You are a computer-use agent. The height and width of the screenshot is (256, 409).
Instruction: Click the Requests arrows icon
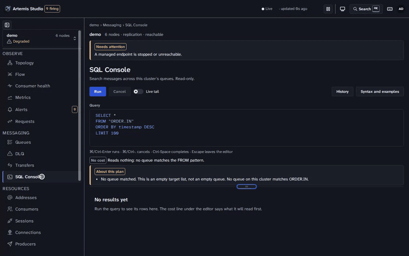pos(10,122)
